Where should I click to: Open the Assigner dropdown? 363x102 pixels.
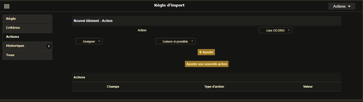(89, 41)
